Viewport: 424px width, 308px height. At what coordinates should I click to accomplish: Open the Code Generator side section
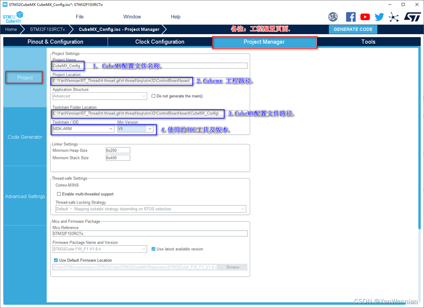25,137
